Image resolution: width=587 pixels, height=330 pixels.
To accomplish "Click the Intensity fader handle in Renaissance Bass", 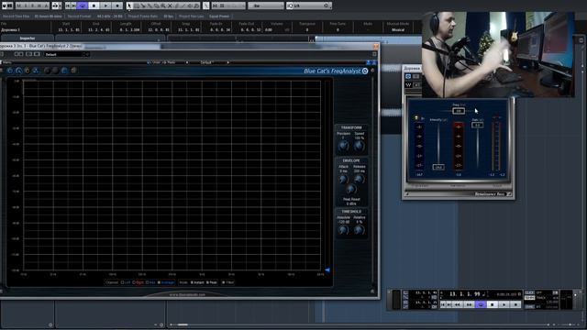I will (x=438, y=167).
